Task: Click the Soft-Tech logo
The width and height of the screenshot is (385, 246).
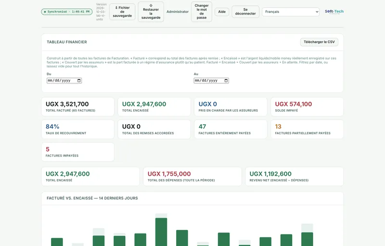Action: click(x=334, y=12)
